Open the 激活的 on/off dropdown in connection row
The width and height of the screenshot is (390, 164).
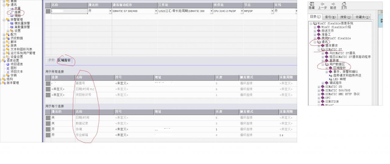tap(110, 11)
